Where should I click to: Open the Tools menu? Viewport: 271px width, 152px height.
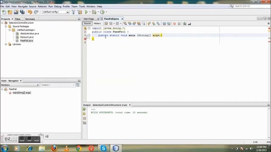pos(82,6)
